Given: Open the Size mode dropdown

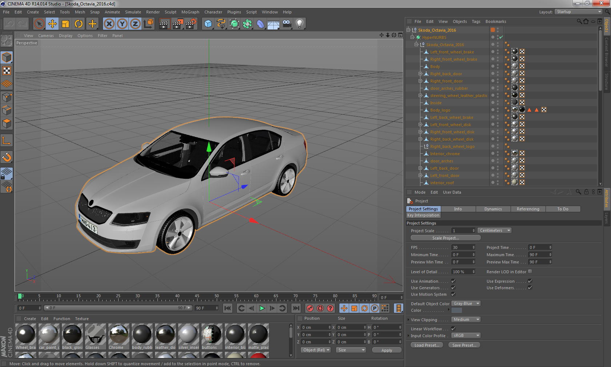Looking at the screenshot, I should coord(351,350).
